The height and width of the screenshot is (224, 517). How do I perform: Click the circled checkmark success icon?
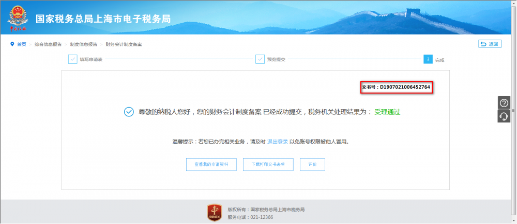tap(129, 112)
